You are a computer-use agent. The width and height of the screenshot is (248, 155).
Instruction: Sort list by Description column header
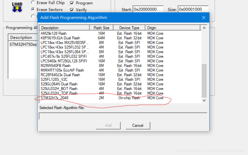(64, 28)
